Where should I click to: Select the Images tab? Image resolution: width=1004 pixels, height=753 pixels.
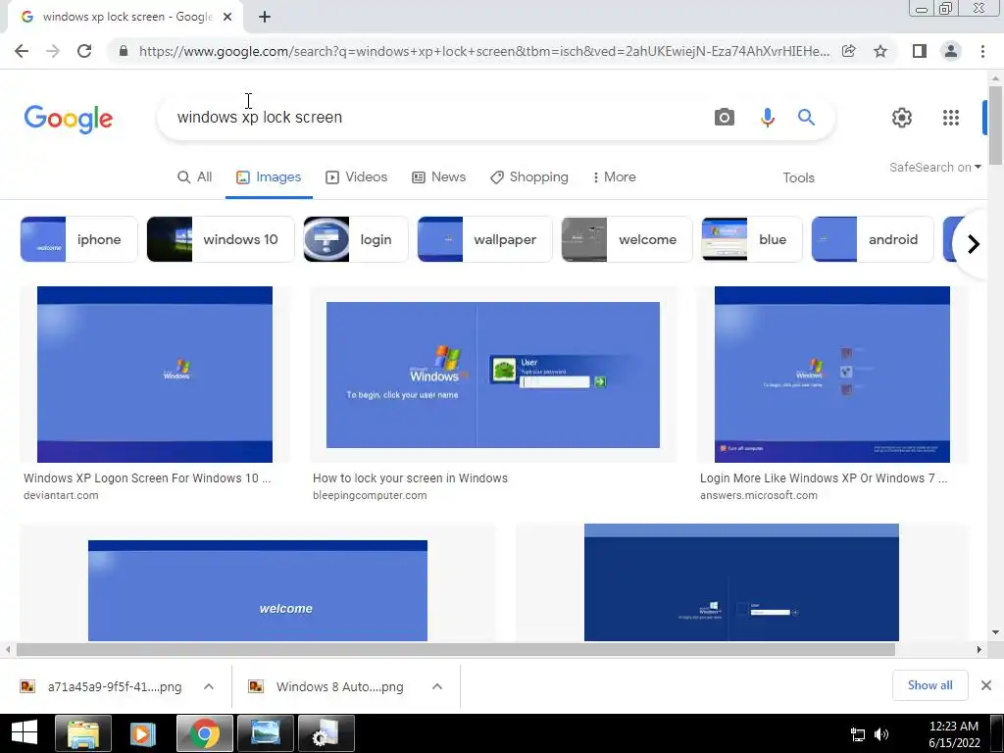(x=269, y=177)
